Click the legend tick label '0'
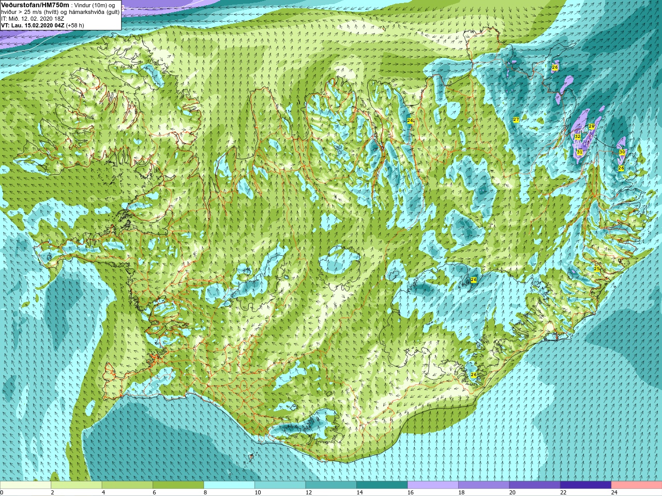Screen dimensions: 662x496 pyautogui.click(x=2, y=492)
